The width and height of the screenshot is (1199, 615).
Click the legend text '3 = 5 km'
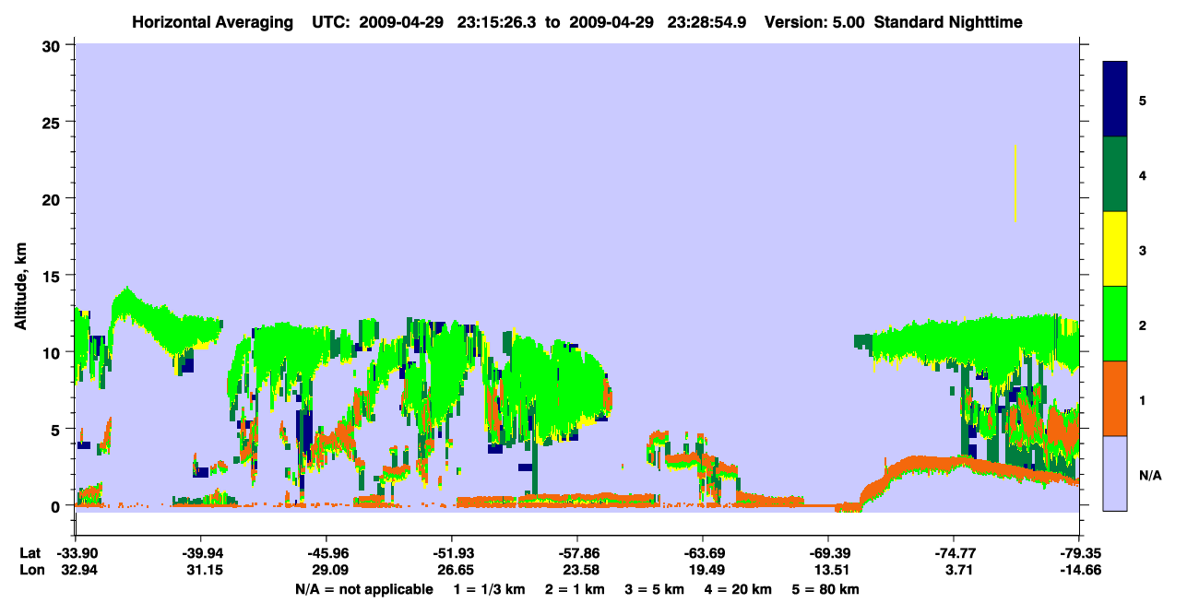[x=656, y=589]
